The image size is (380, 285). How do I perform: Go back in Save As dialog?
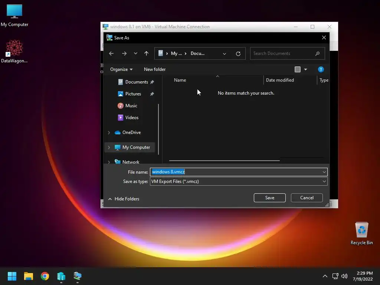pos(111,53)
